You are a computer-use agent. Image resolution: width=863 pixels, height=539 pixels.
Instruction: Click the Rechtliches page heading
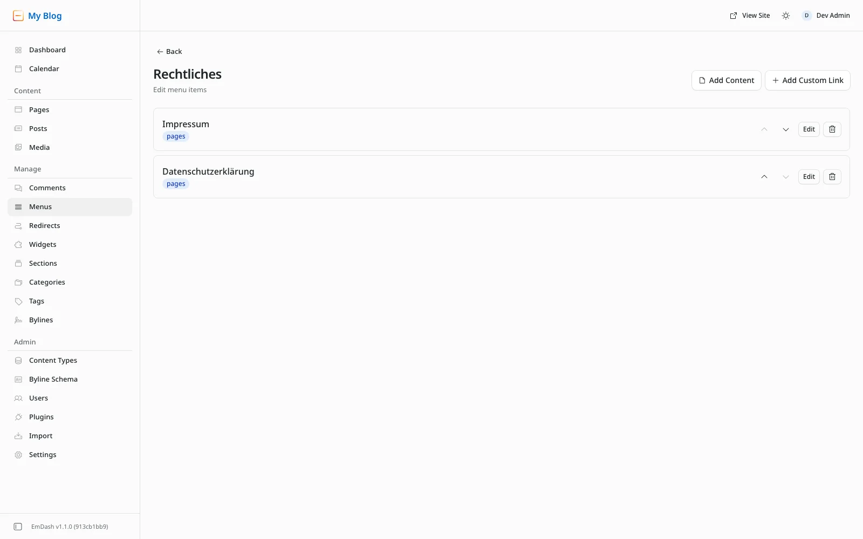(x=187, y=74)
